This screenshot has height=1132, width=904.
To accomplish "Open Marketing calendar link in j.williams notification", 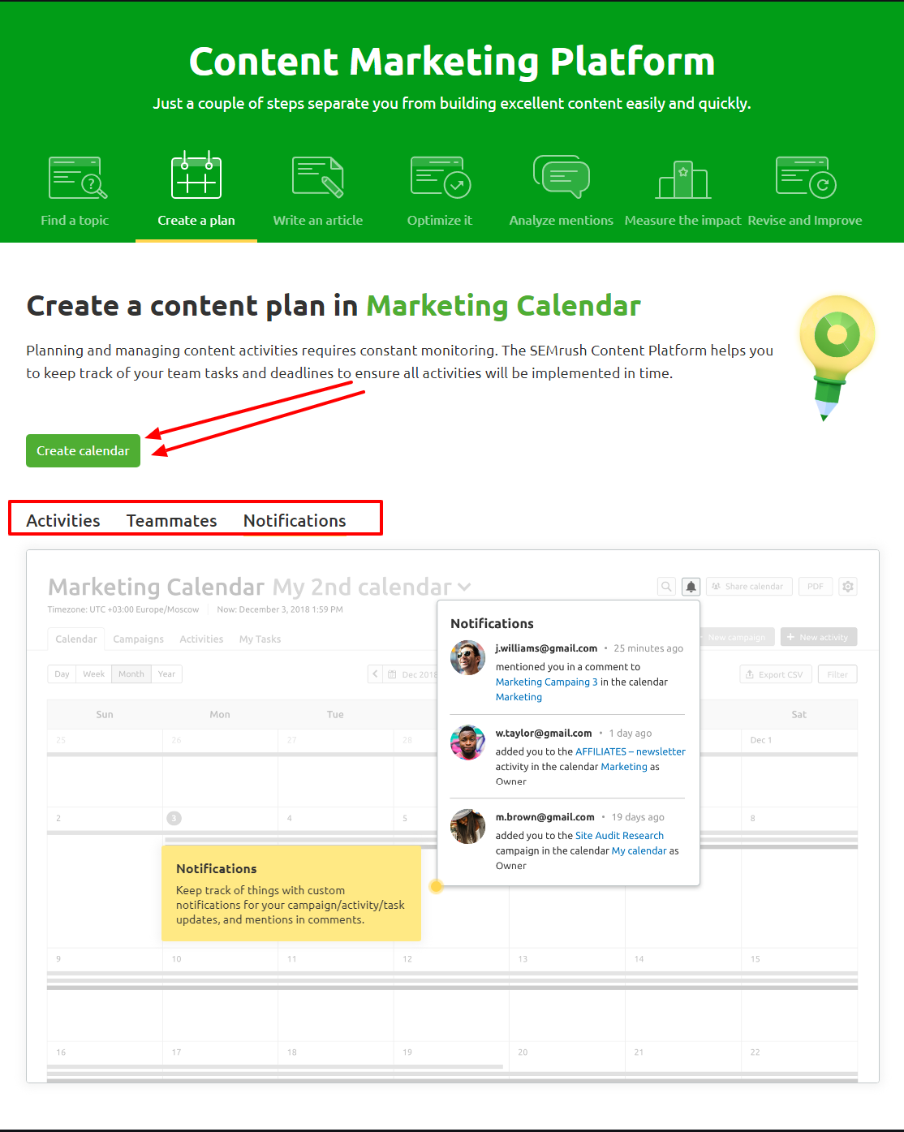I will tap(519, 697).
